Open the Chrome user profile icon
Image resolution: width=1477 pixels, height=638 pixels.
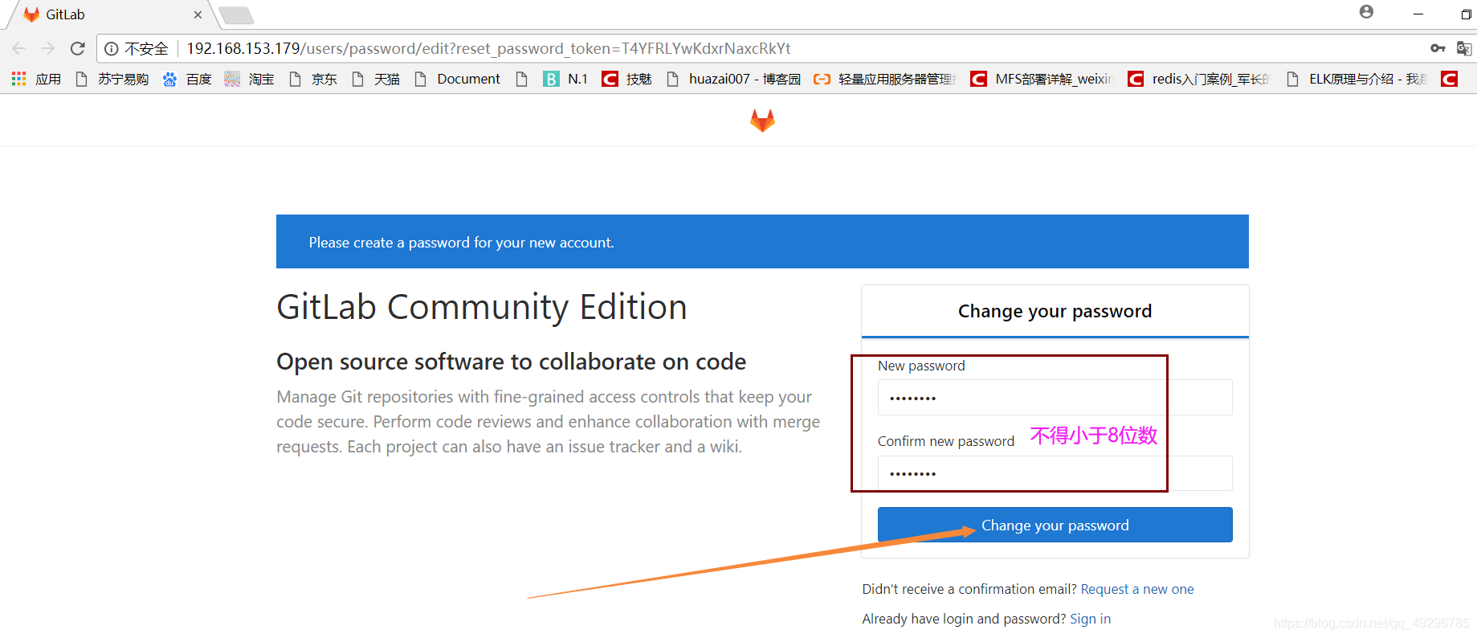(x=1366, y=11)
